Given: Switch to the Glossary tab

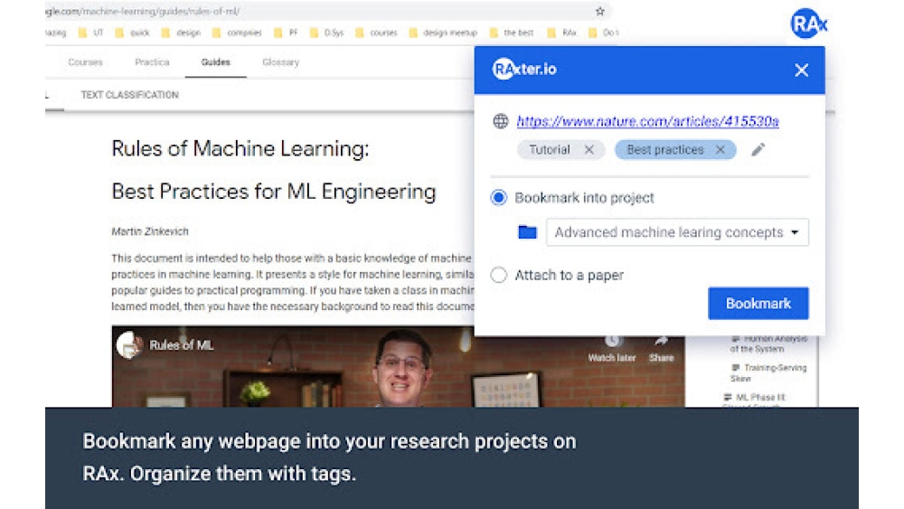Looking at the screenshot, I should click(x=280, y=62).
